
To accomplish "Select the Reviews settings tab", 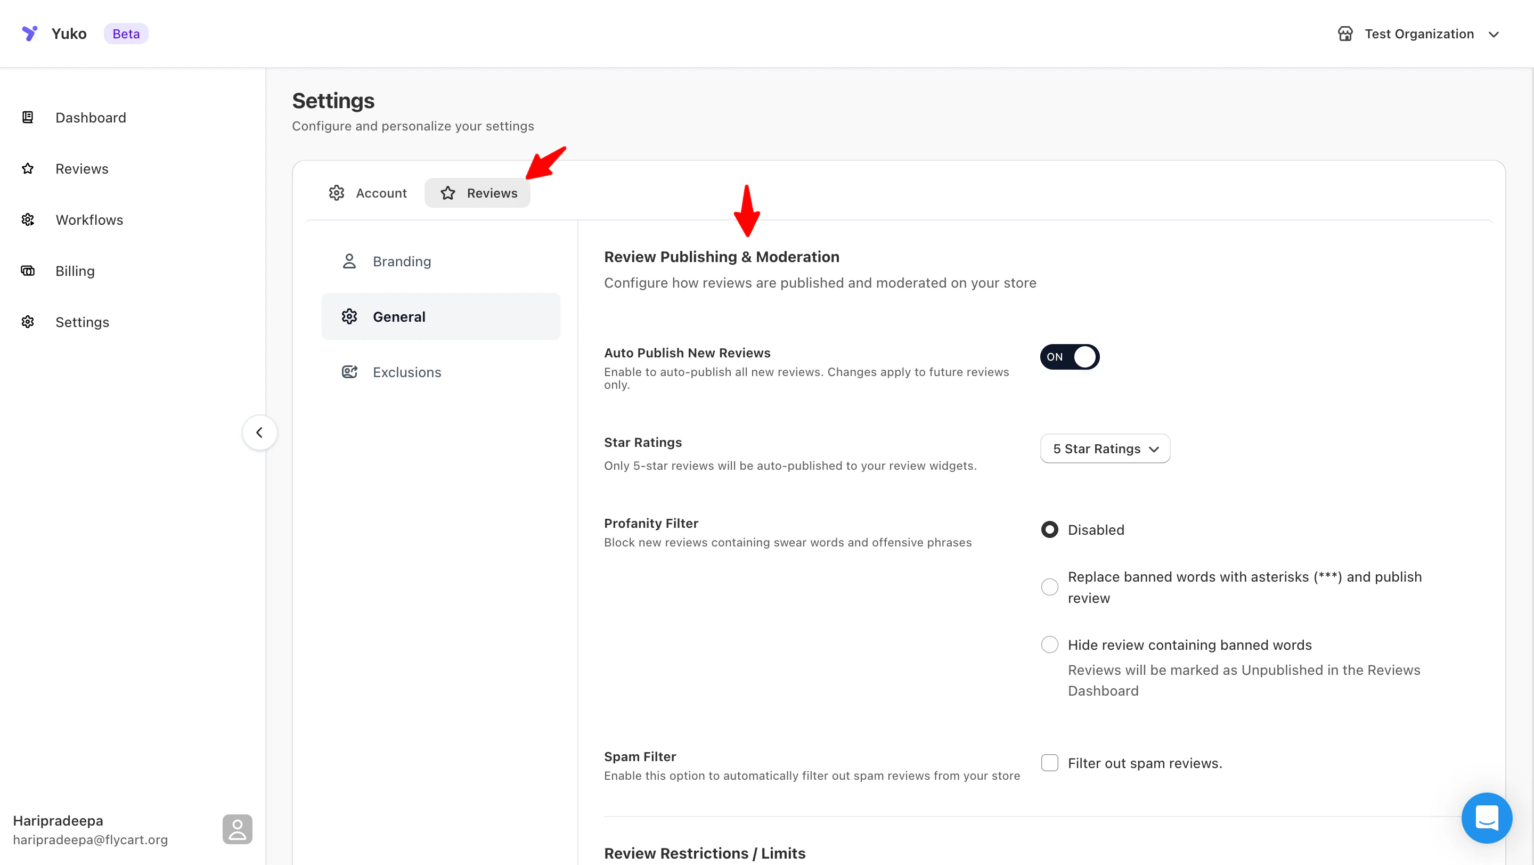I will pos(478,193).
